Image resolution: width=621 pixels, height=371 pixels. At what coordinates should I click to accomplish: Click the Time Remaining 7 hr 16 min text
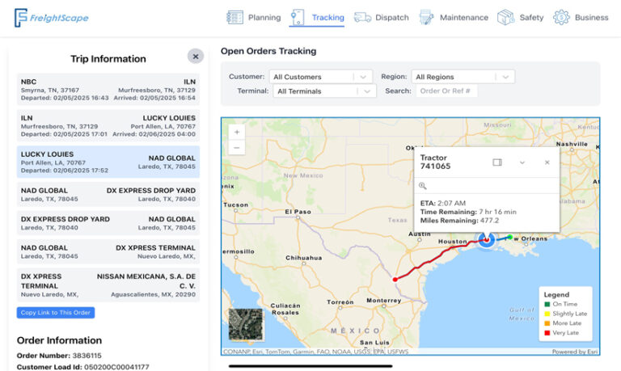click(x=468, y=212)
